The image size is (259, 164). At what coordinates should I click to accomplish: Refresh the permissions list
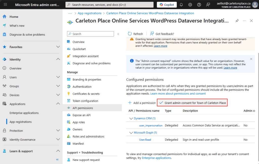pos(135,34)
